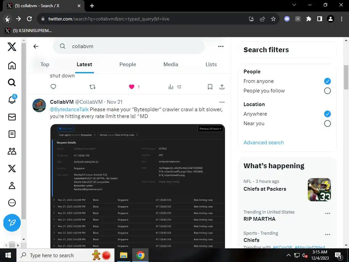Open Advanced search link

263,143
